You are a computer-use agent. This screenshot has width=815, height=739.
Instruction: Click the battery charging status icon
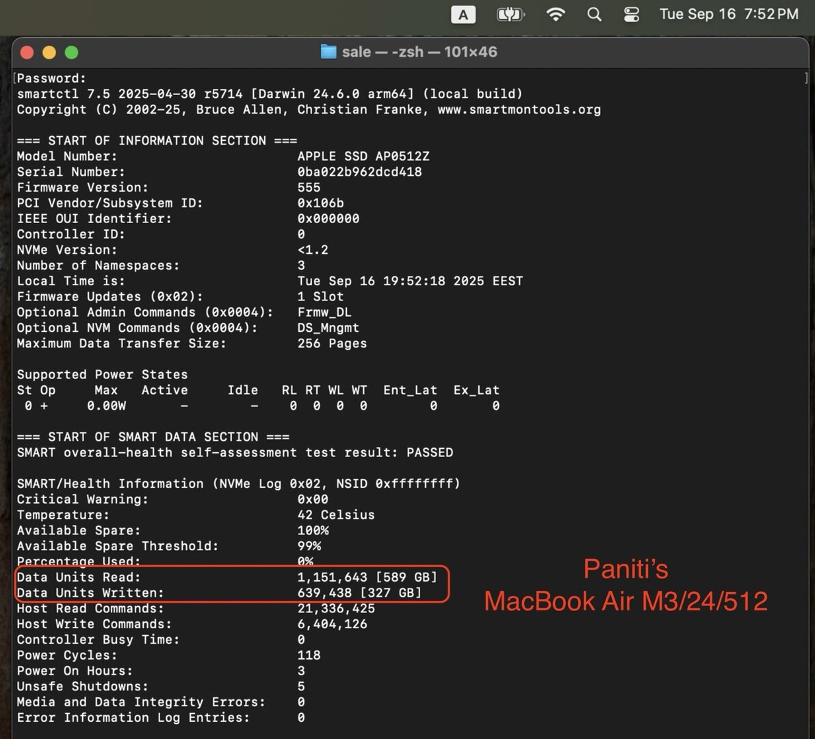(x=510, y=14)
